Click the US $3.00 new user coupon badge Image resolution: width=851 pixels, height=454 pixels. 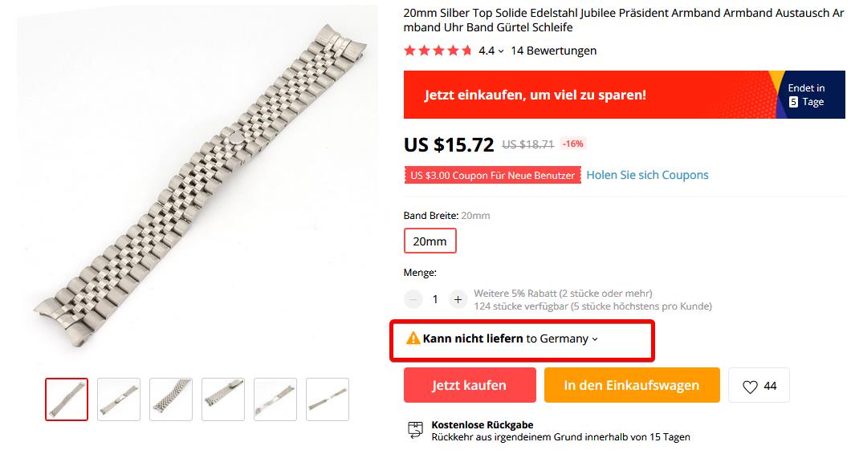click(492, 175)
